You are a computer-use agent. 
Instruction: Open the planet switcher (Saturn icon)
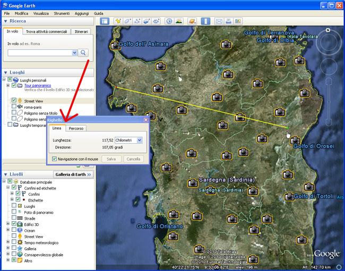[x=192, y=21]
